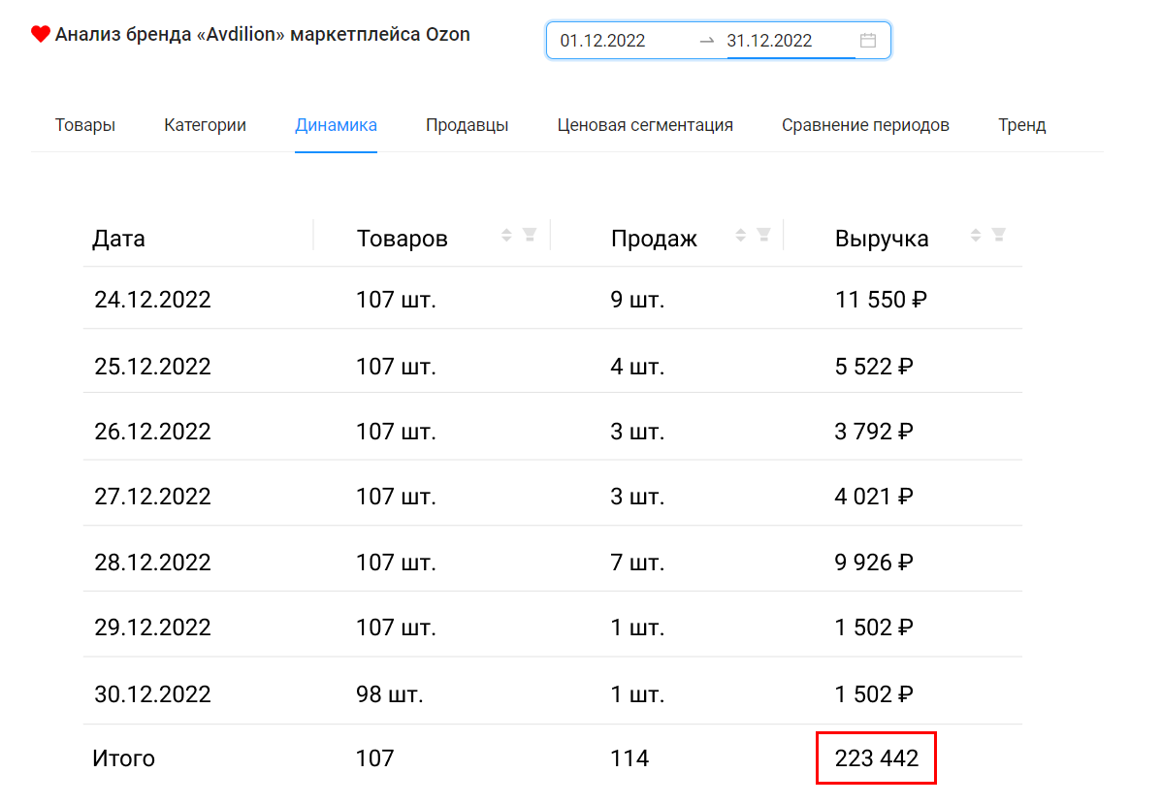The width and height of the screenshot is (1162, 805).
Task: Open the calendar icon in date range picker
Action: 868,40
